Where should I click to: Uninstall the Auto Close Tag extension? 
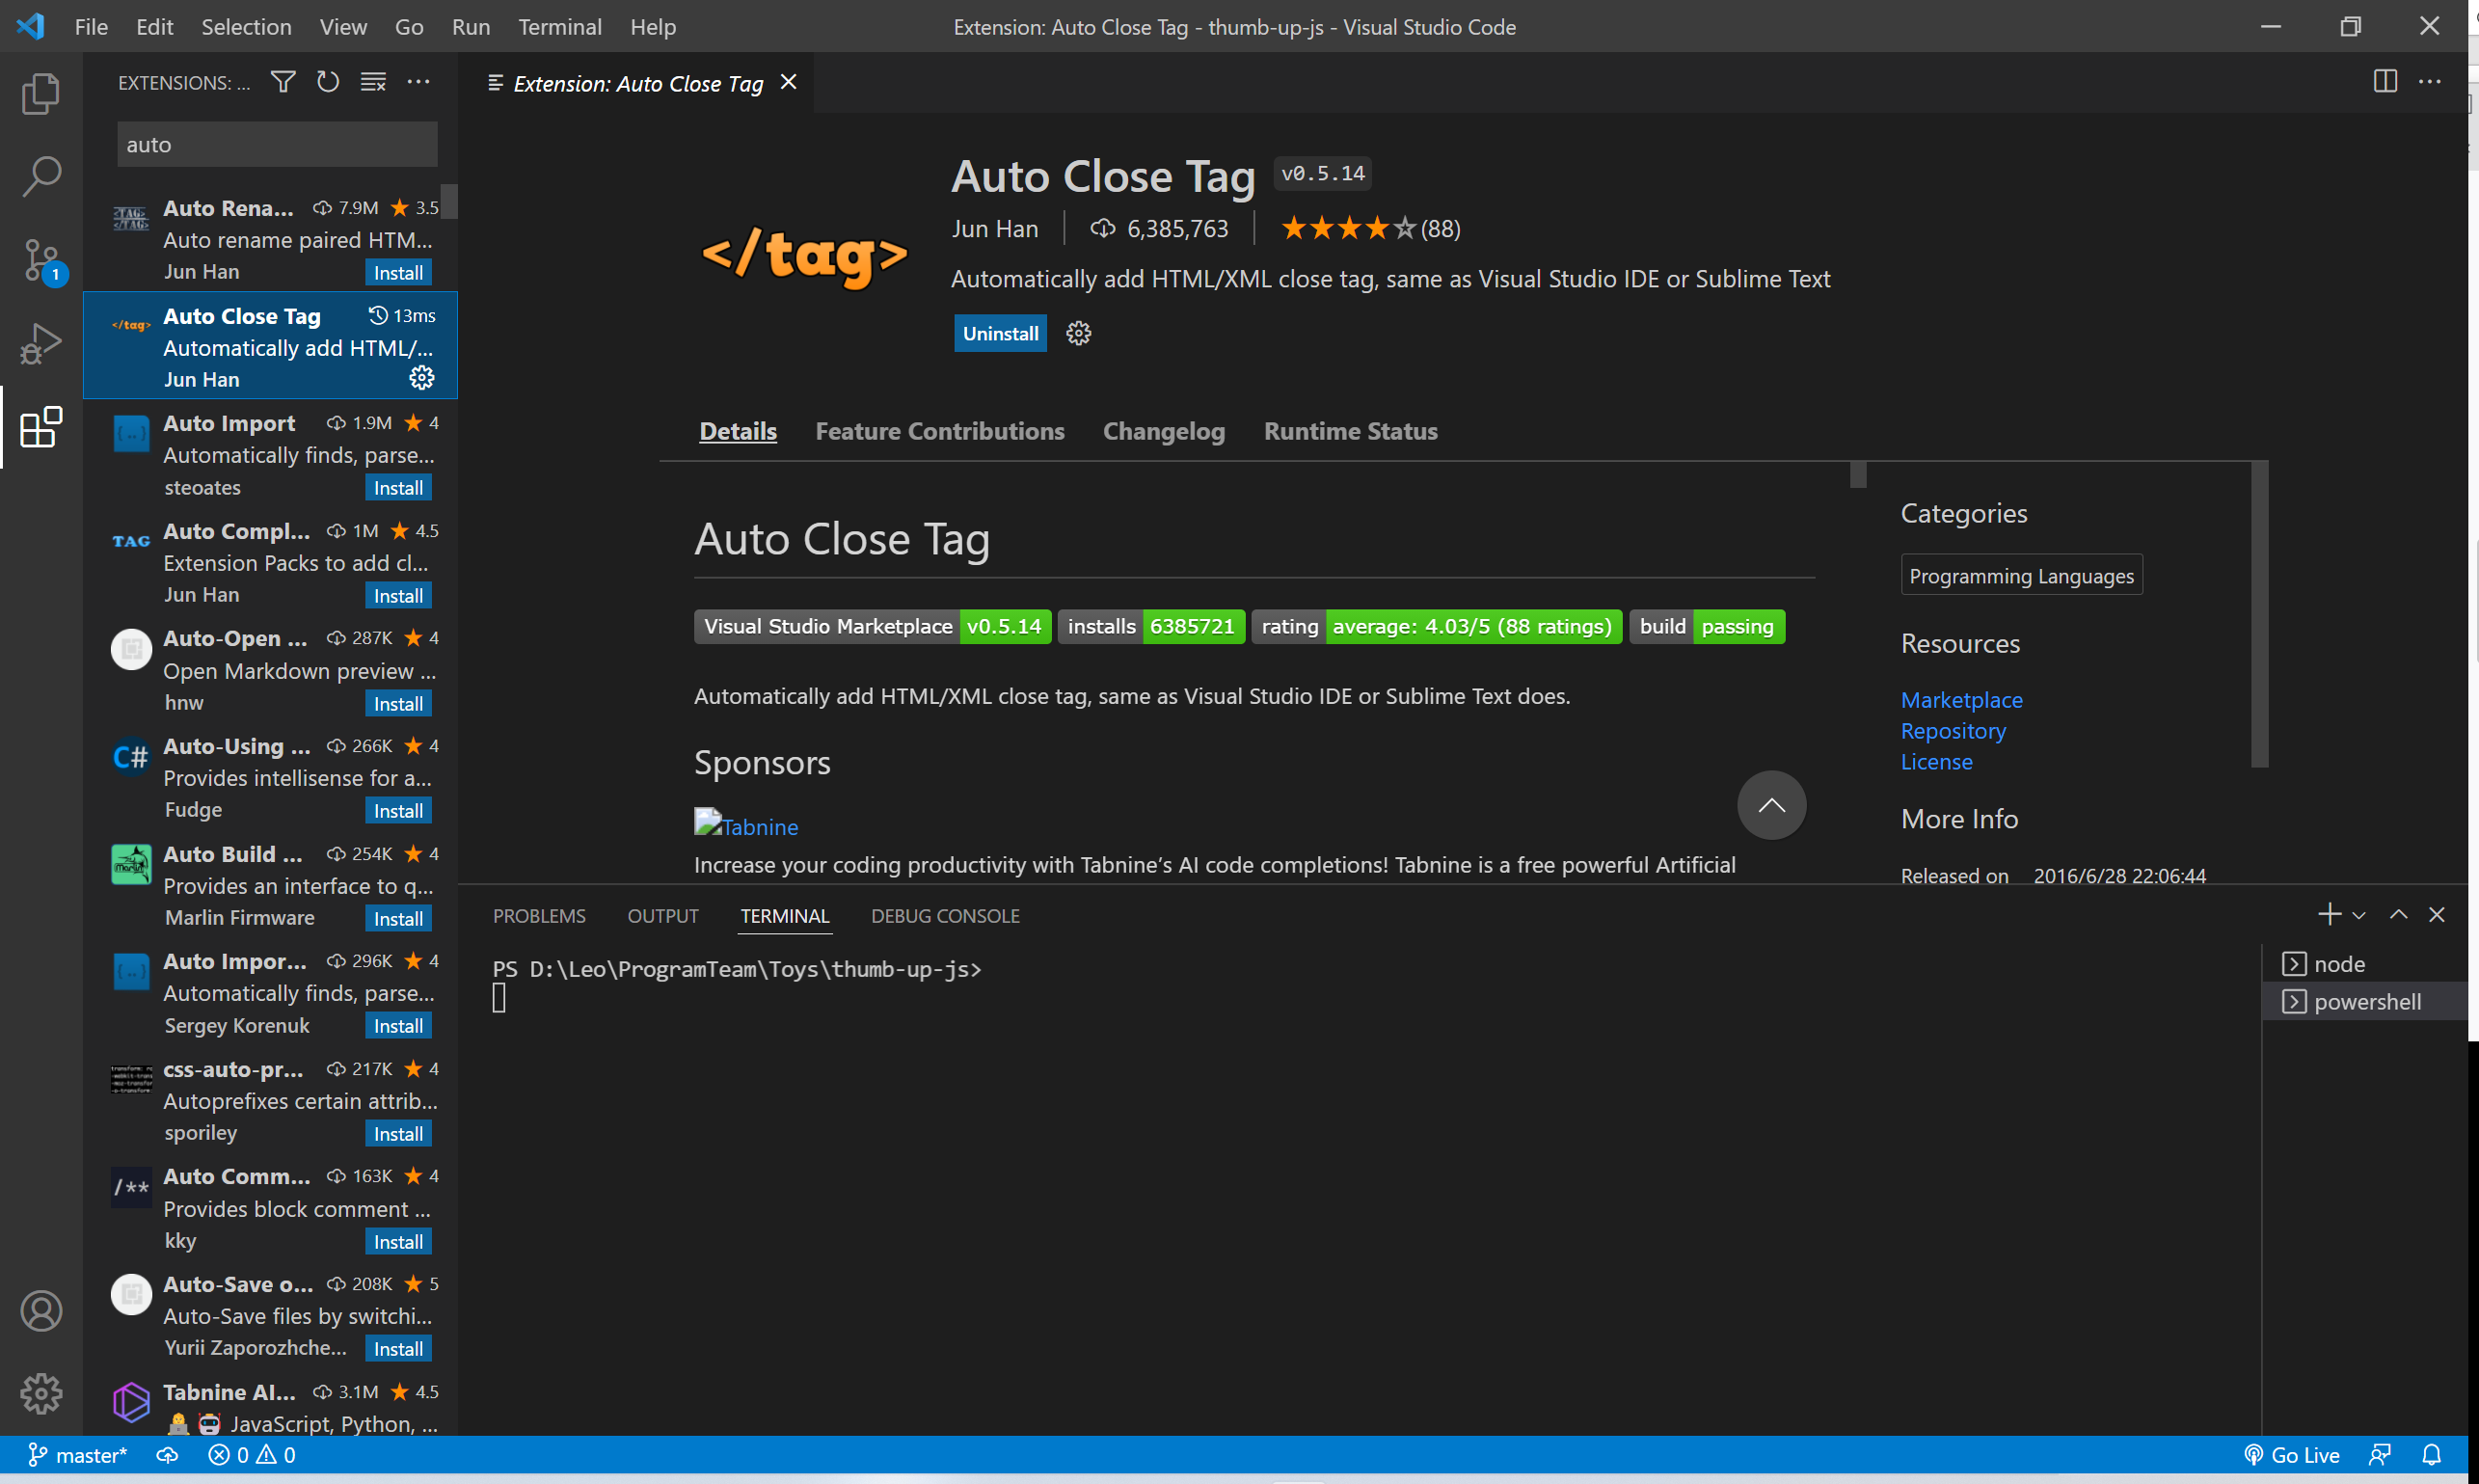1000,333
